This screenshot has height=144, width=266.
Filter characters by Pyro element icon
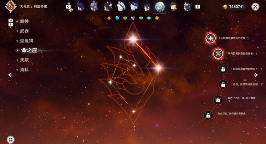tap(109, 18)
